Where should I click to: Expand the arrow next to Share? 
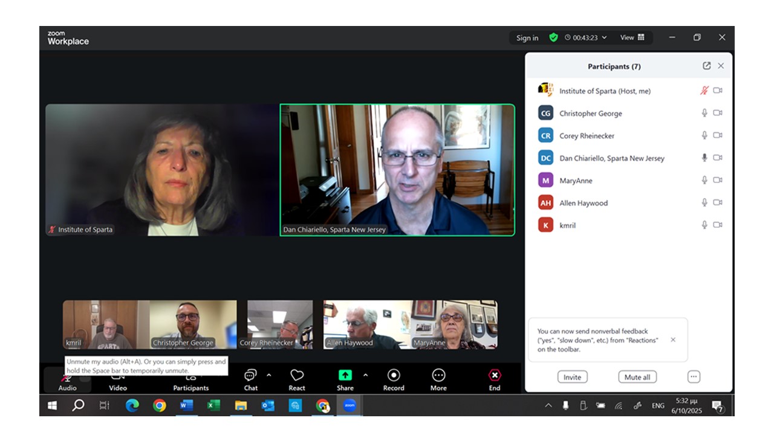(x=365, y=375)
